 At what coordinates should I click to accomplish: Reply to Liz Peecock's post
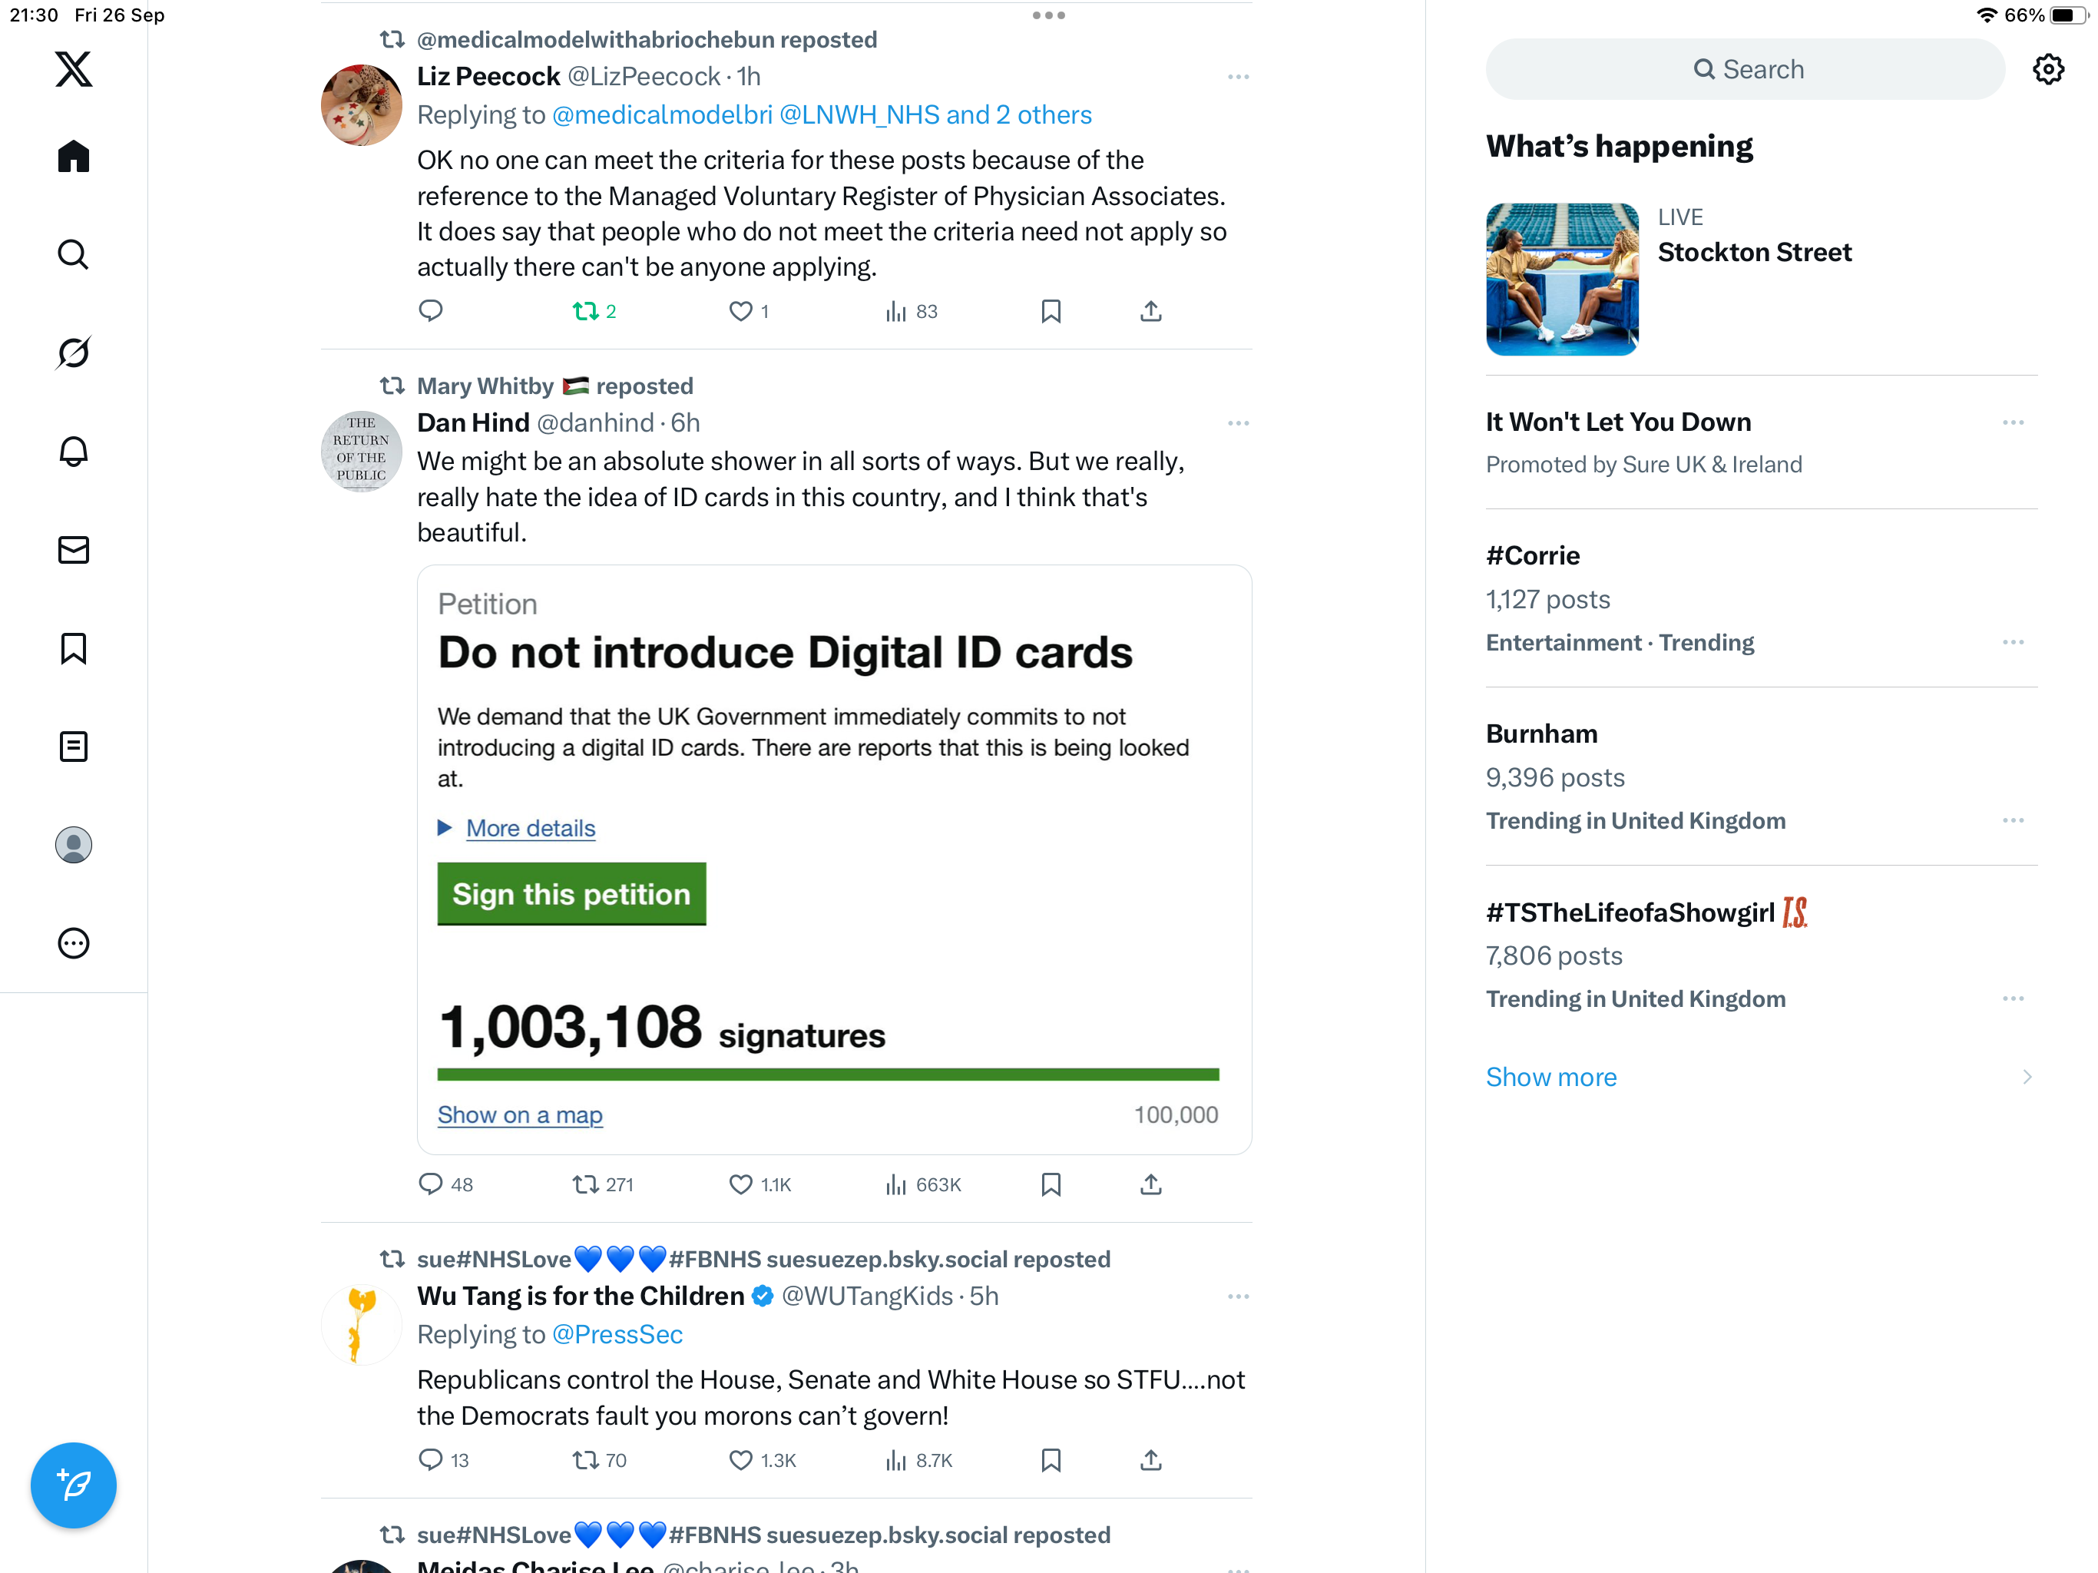point(431,311)
